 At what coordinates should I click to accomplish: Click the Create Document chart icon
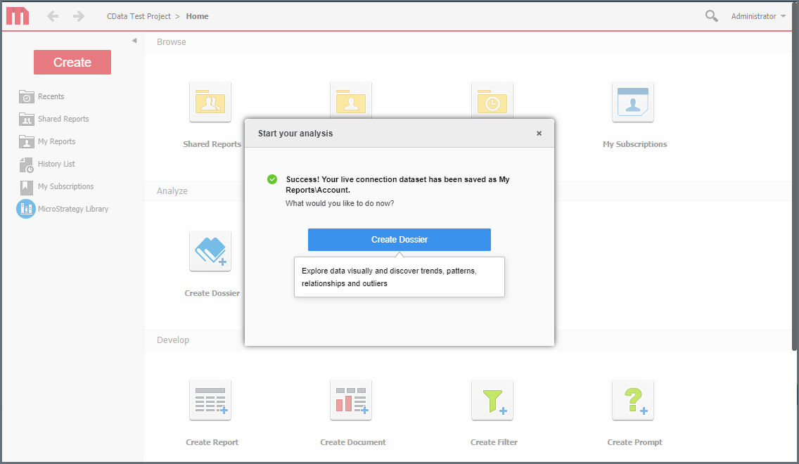click(x=351, y=399)
